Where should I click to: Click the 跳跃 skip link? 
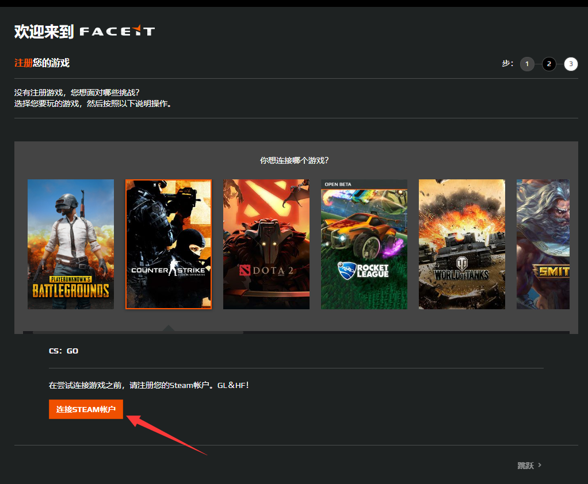(x=525, y=466)
